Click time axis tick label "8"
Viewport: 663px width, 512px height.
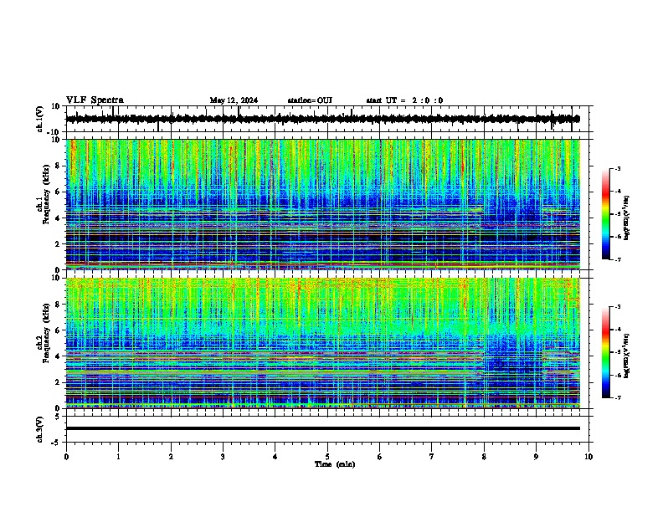coord(484,457)
